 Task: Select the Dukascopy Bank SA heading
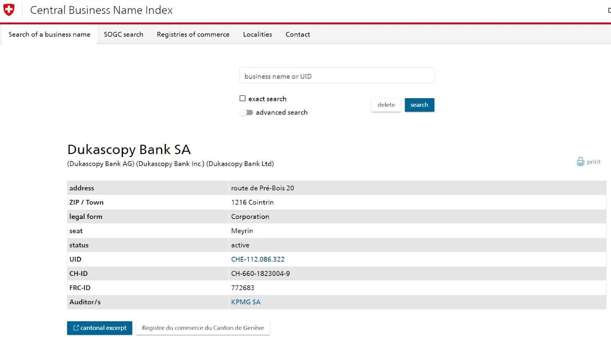(x=129, y=149)
